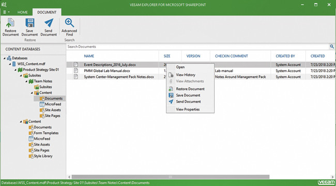The width and height of the screenshot is (336, 186).
Task: Choose View Properties in context menu
Action: click(190, 110)
